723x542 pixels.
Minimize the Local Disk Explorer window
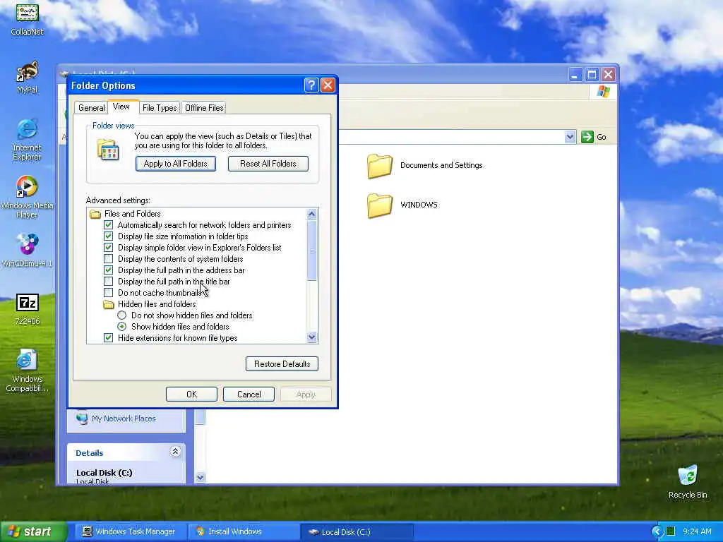click(575, 74)
